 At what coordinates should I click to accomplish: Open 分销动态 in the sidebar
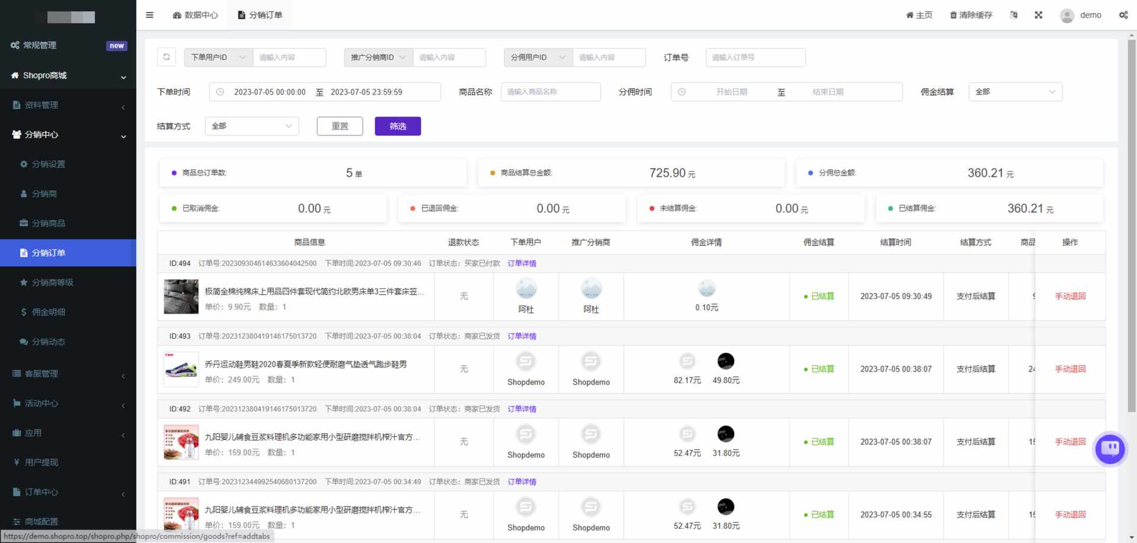click(68, 341)
